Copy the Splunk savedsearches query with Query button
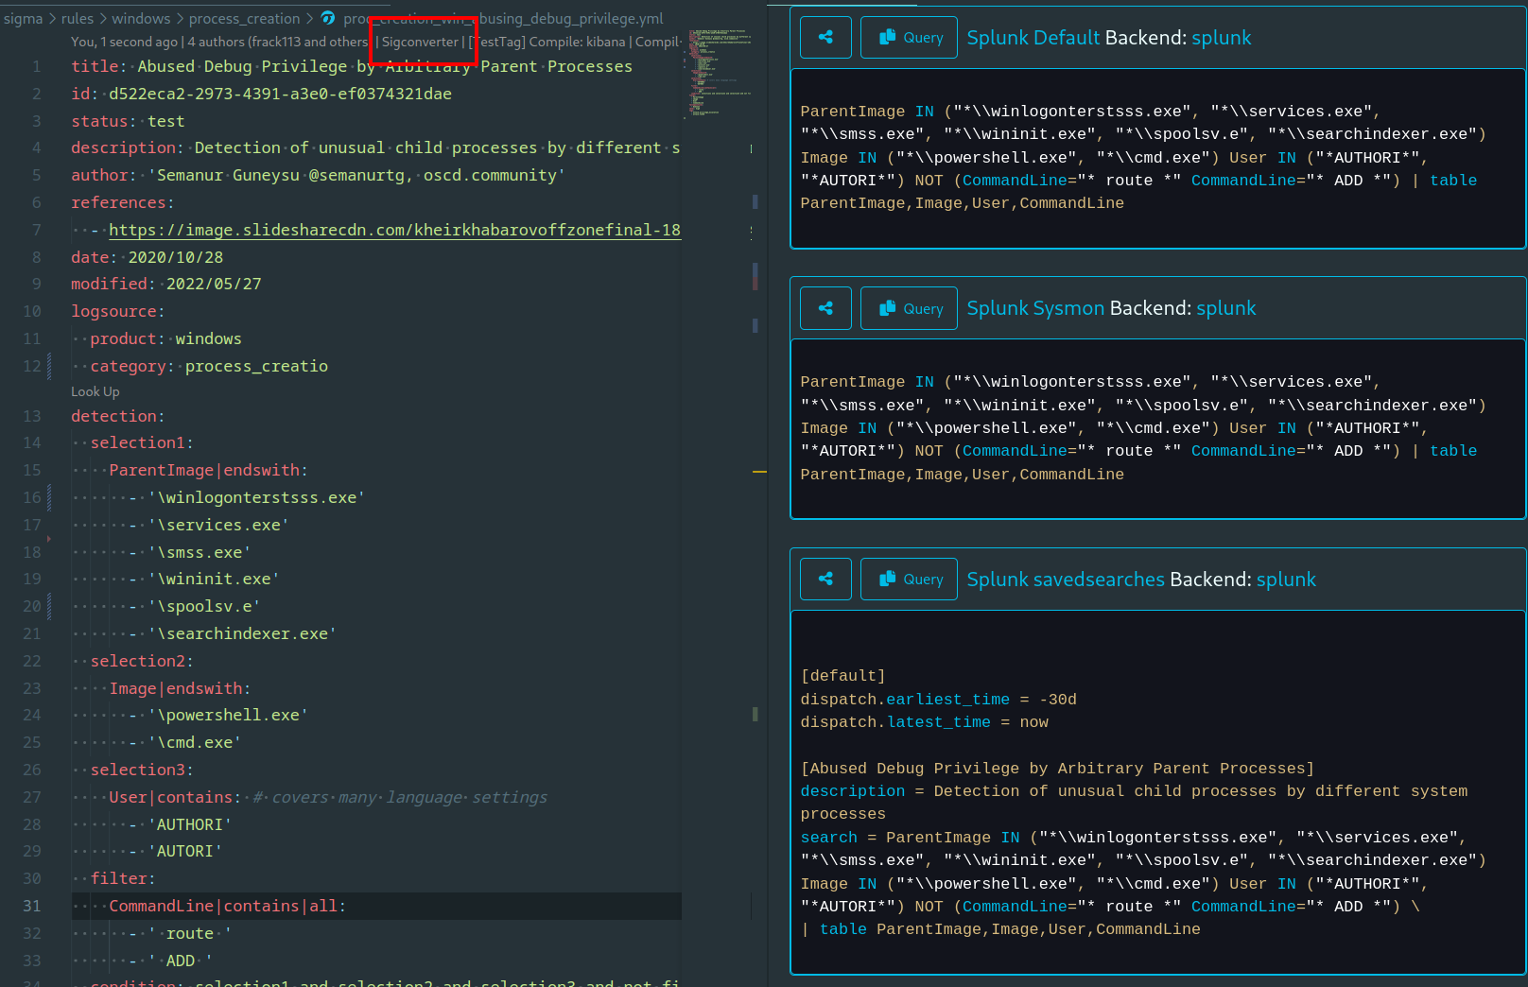Screen dimensions: 1528x987 [x=909, y=579]
